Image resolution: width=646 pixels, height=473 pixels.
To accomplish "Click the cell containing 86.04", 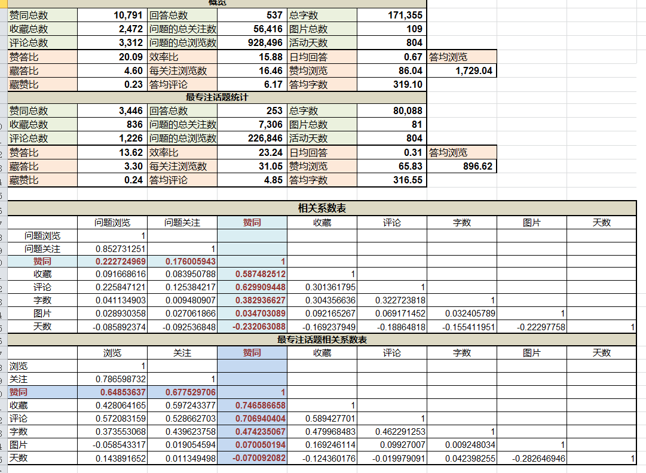I will click(x=391, y=71).
